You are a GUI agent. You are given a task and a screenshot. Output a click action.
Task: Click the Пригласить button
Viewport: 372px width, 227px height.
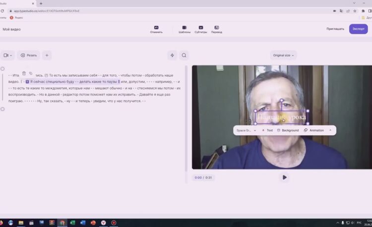pyautogui.click(x=335, y=29)
